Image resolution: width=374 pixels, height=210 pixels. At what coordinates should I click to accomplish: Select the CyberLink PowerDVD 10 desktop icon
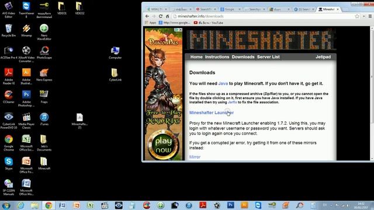coord(9,121)
